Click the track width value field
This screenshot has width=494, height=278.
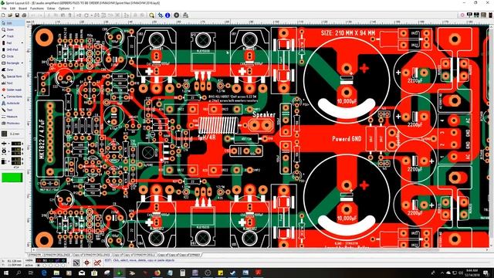click(x=16, y=144)
